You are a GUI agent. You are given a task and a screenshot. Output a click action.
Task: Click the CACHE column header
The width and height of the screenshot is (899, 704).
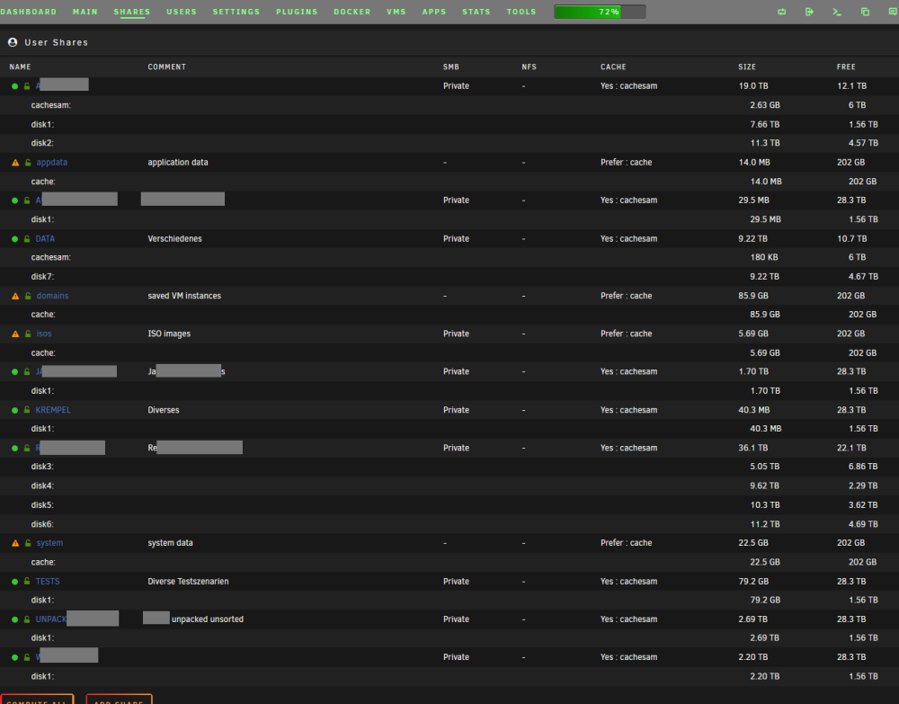613,67
